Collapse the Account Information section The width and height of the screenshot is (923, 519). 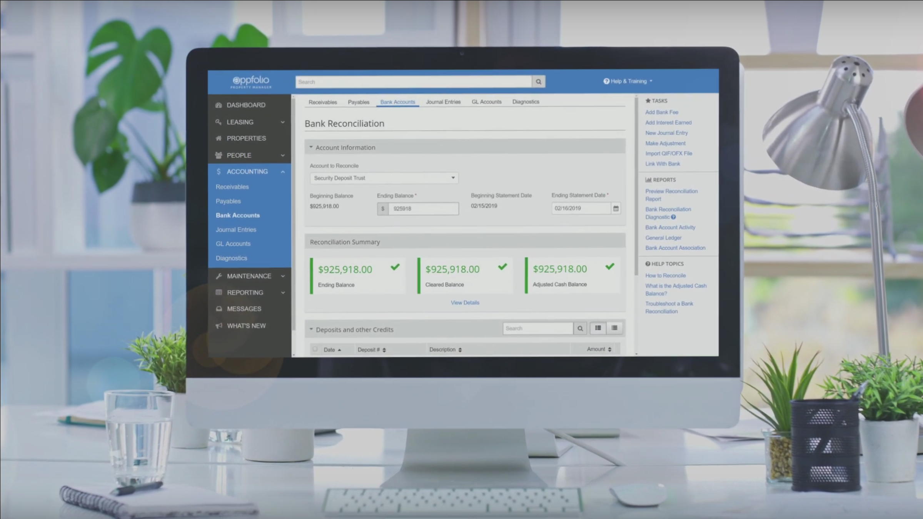click(311, 147)
